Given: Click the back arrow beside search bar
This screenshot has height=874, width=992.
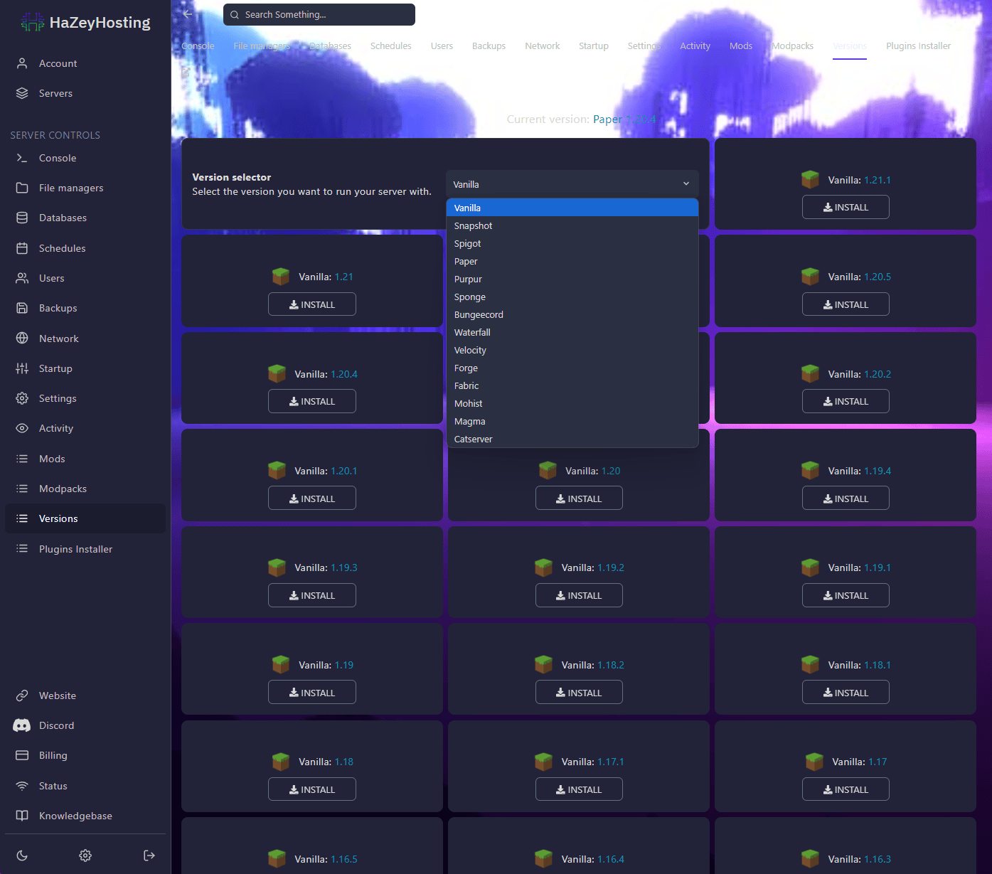Looking at the screenshot, I should [x=188, y=14].
